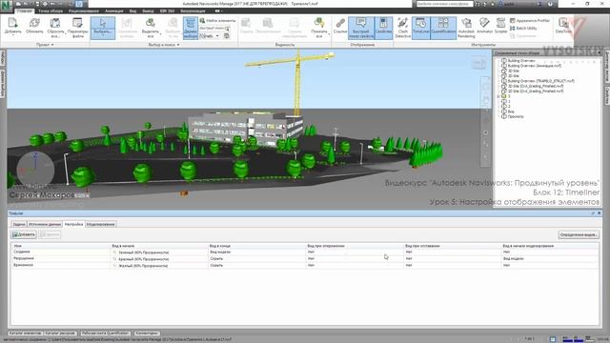Screen dimensions: 610x343
Task: Open the Каталог ресурсов bottom tab
Action: tap(60, 333)
